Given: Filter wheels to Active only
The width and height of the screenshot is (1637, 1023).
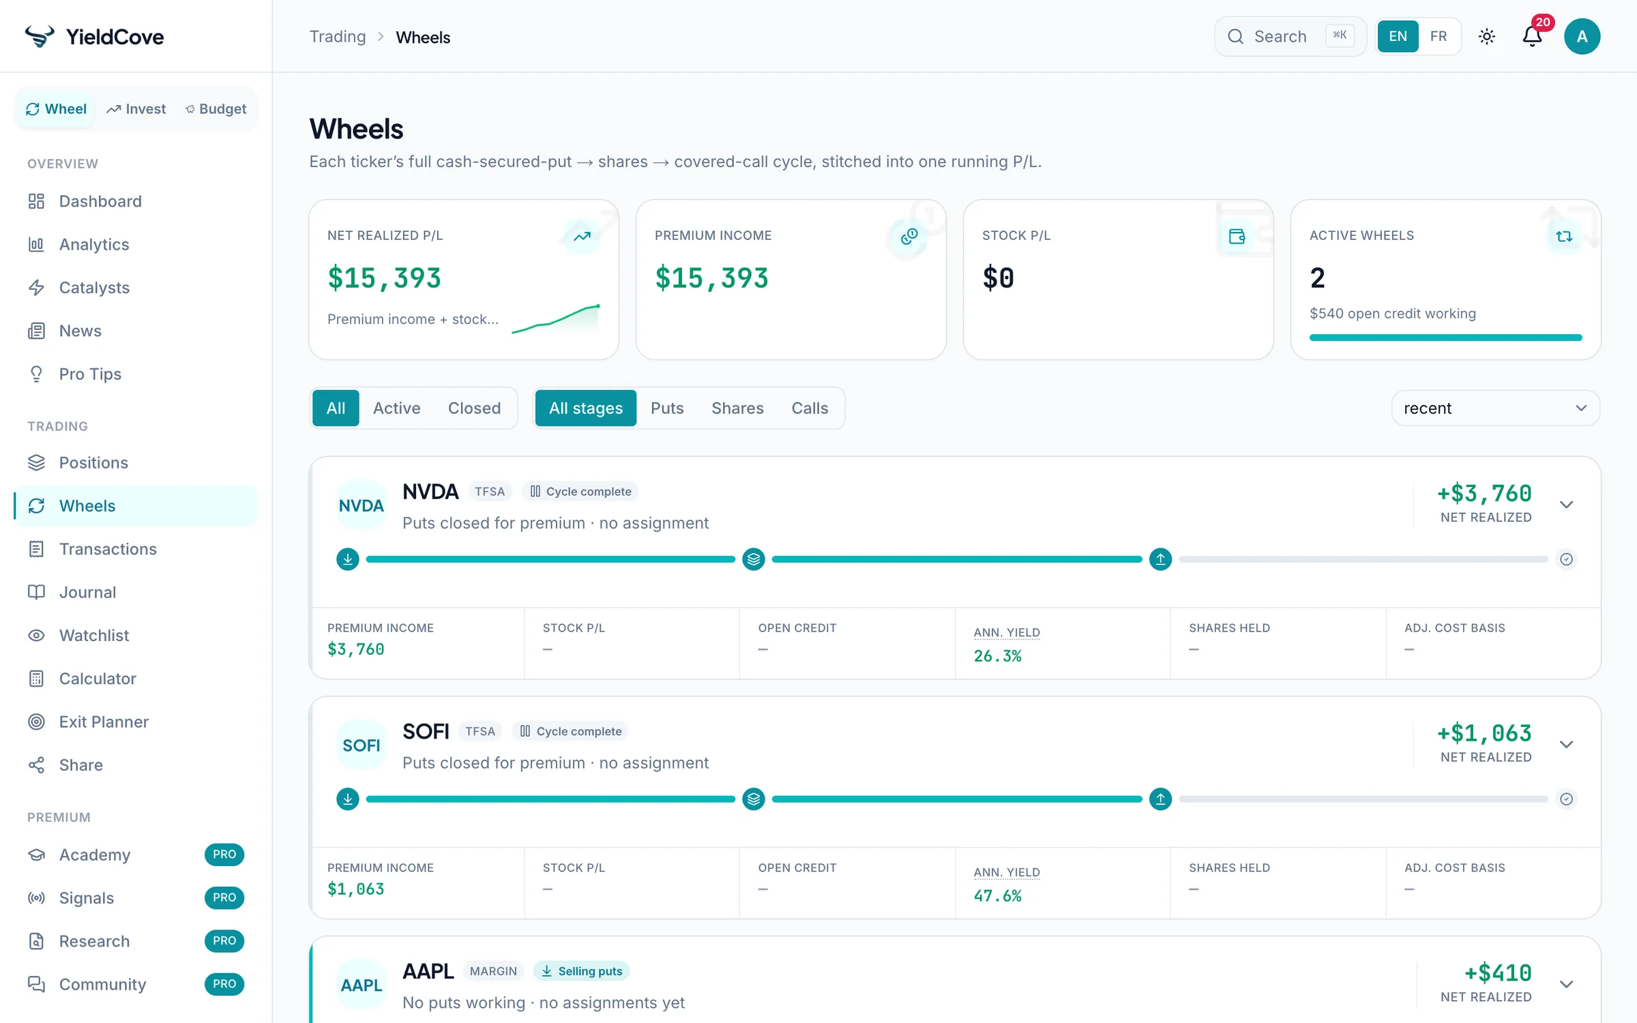Looking at the screenshot, I should coord(396,408).
